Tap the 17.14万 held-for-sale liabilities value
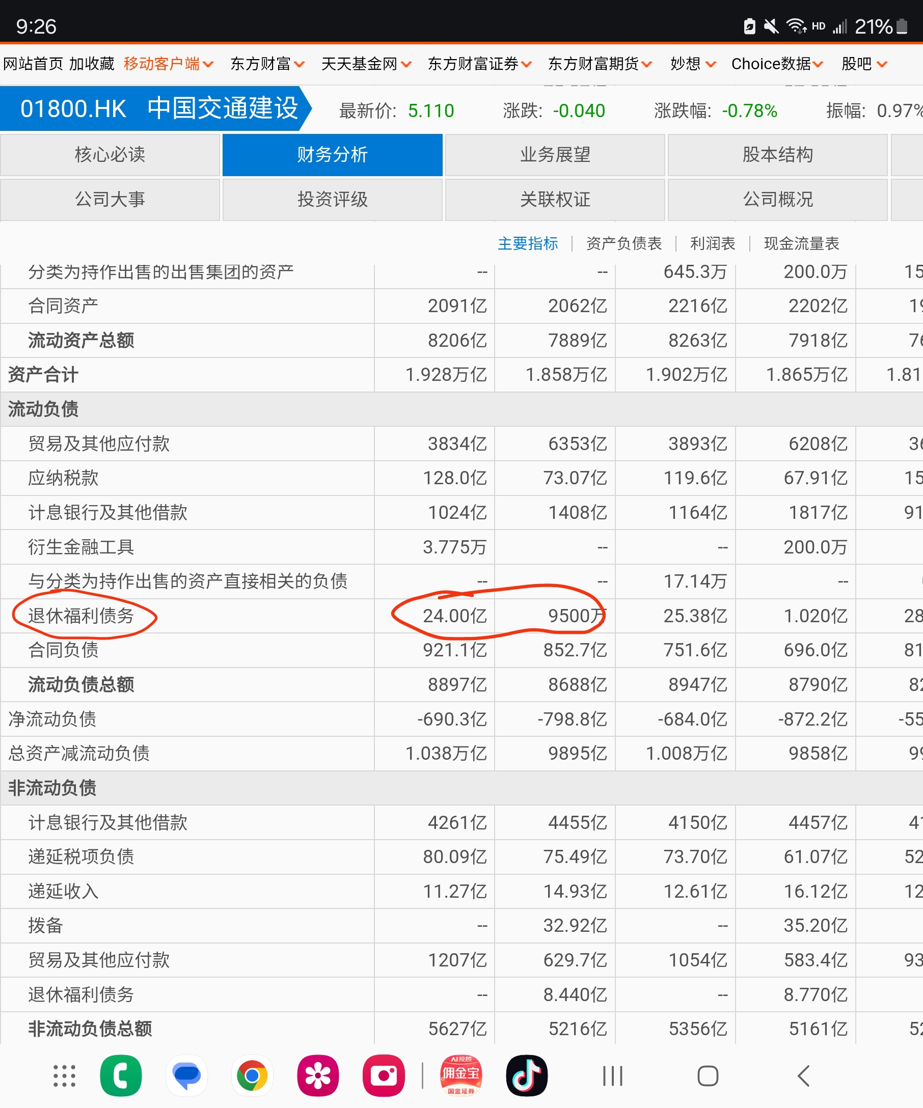The height and width of the screenshot is (1108, 923). (695, 581)
